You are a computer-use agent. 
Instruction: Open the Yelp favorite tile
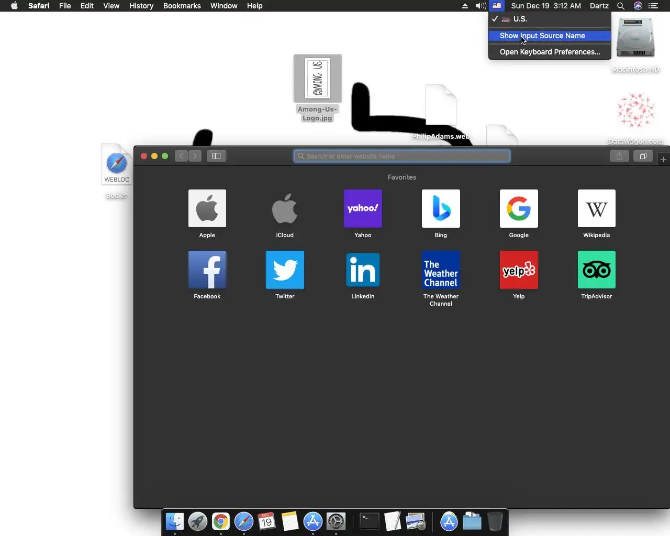point(519,270)
